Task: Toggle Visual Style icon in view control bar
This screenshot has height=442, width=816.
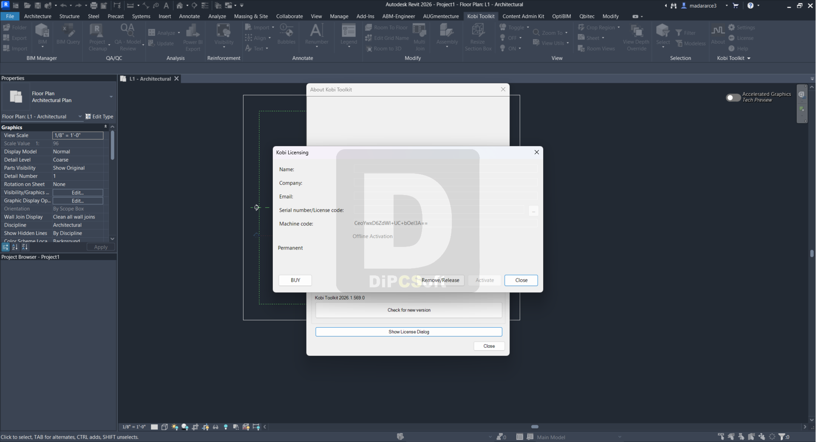Action: 164,427
